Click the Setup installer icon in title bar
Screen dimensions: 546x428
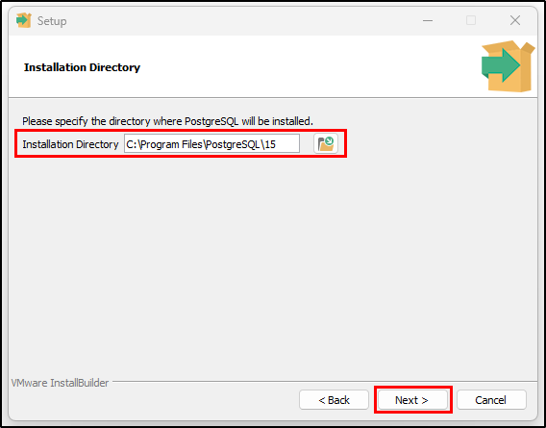point(24,20)
